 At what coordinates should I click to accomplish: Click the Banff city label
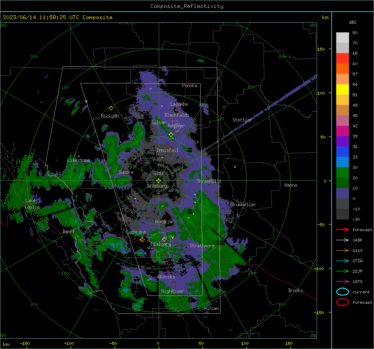click(69, 231)
